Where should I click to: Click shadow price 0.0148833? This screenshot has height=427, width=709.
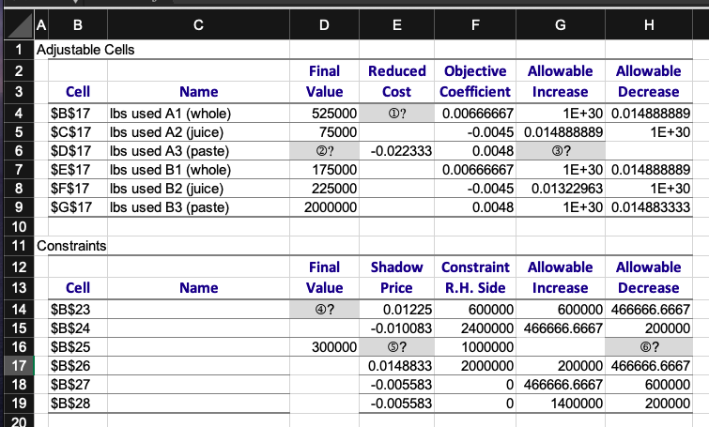(x=396, y=366)
